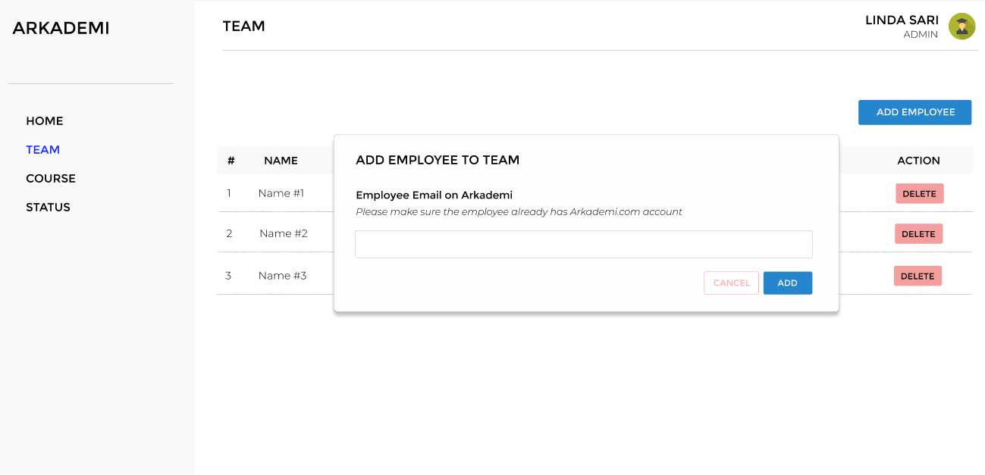Open the STATUS sidebar item
This screenshot has height=475, width=985.
[48, 208]
